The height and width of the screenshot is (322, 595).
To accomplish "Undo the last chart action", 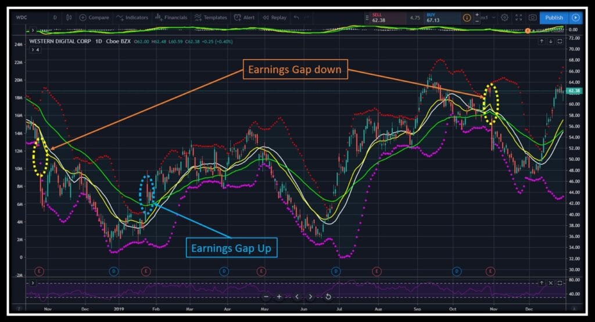I will [296, 17].
